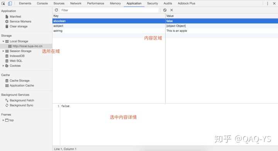Click the IndexedDB database icon
The image size is (278, 151).
(x=7, y=56)
